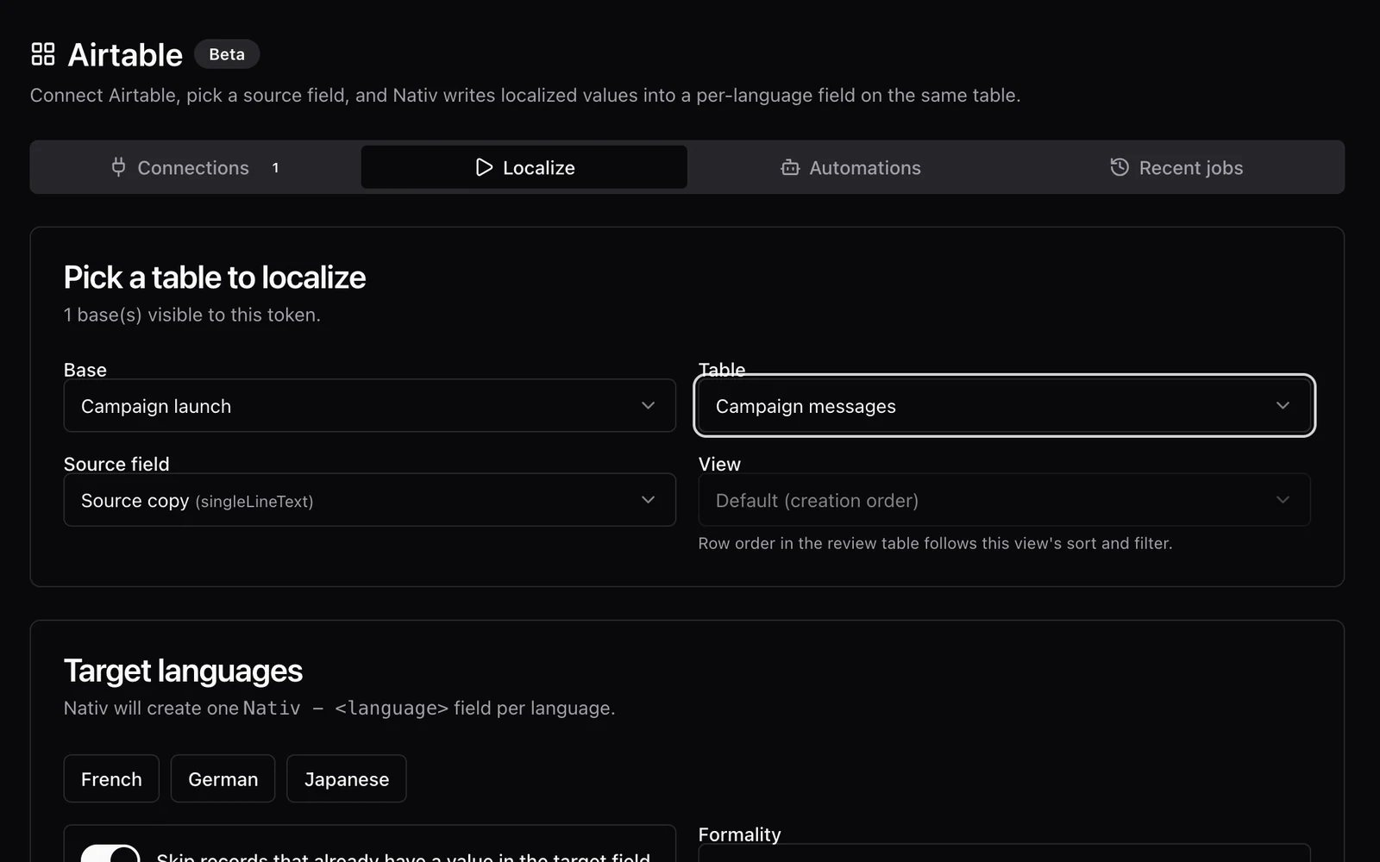Click the chevron in Source field dropdown
Image resolution: width=1380 pixels, height=862 pixels.
(648, 500)
